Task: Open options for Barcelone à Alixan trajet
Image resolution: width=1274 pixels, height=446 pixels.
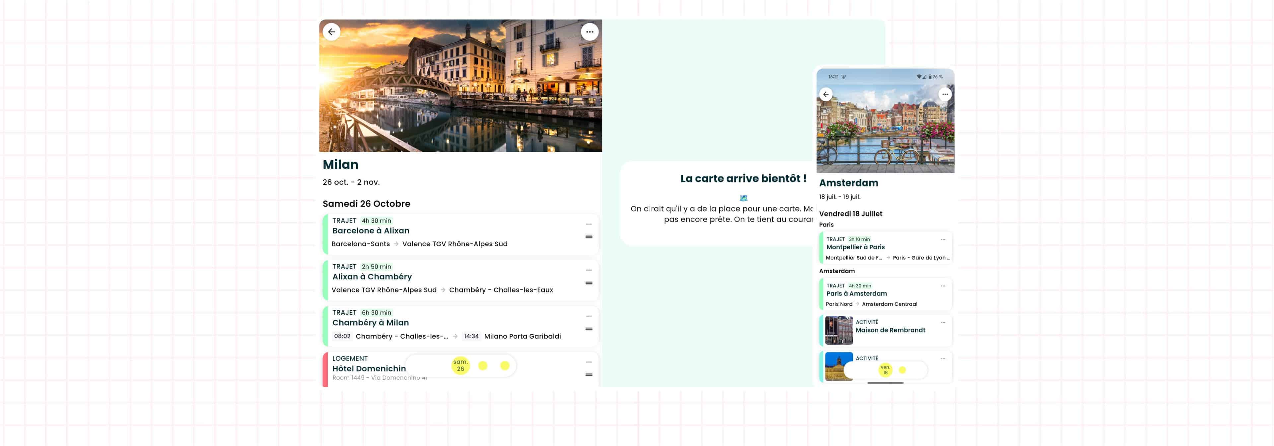Action: pos(589,224)
